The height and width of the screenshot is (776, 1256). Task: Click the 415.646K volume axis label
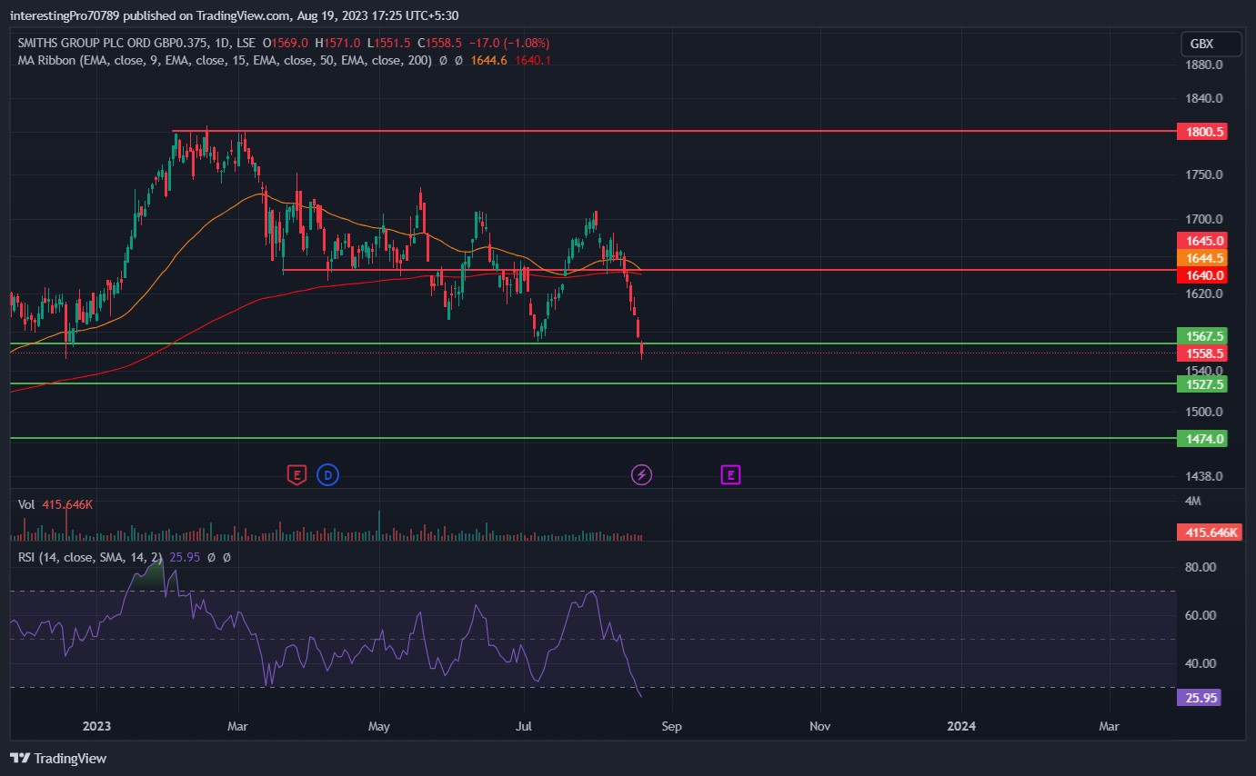pos(1210,532)
